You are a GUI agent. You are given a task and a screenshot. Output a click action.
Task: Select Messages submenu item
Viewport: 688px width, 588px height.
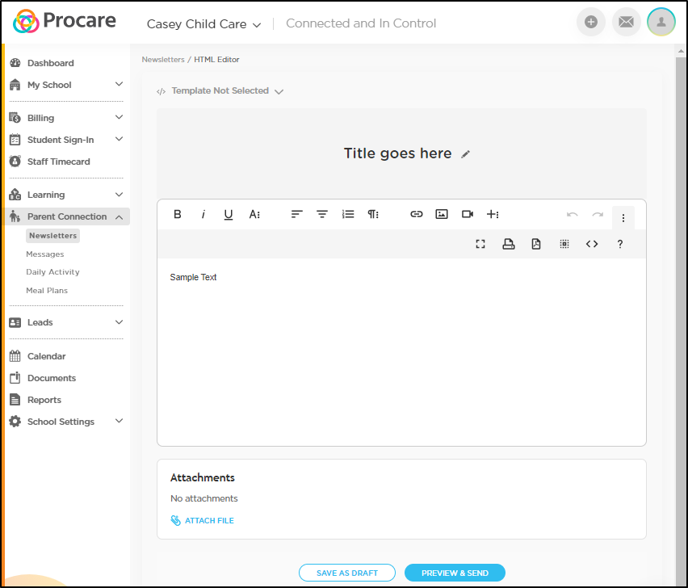(44, 254)
